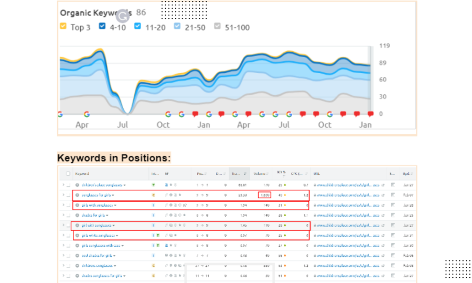The height and width of the screenshot is (283, 472).
Task: Click sort icon in Pos. column header
Action: (206, 174)
